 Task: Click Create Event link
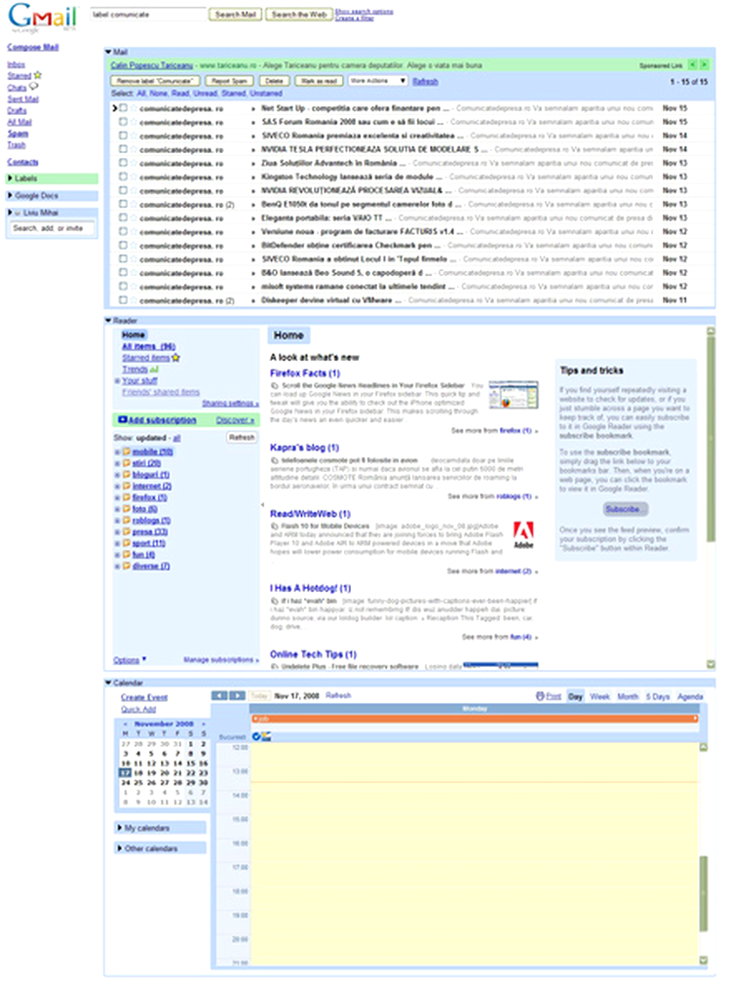click(x=144, y=697)
